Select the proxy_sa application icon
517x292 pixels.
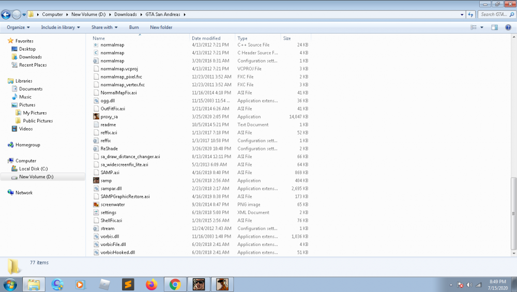96,117
